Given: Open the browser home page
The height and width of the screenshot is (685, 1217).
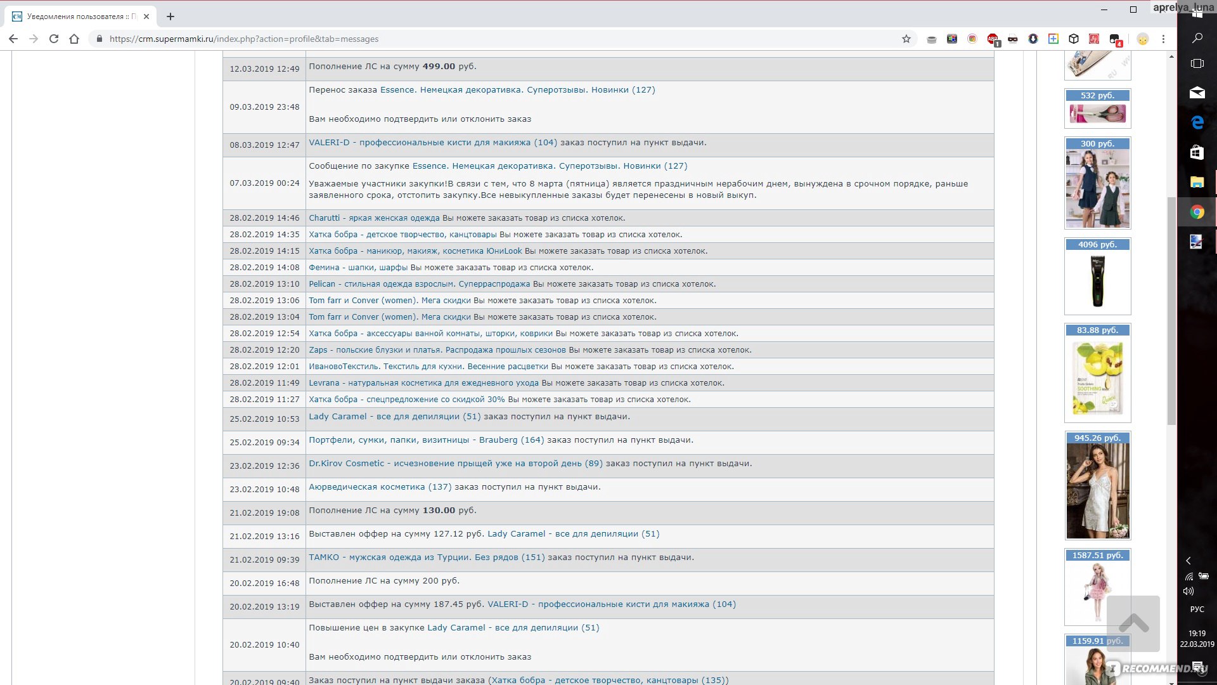Looking at the screenshot, I should (x=74, y=39).
